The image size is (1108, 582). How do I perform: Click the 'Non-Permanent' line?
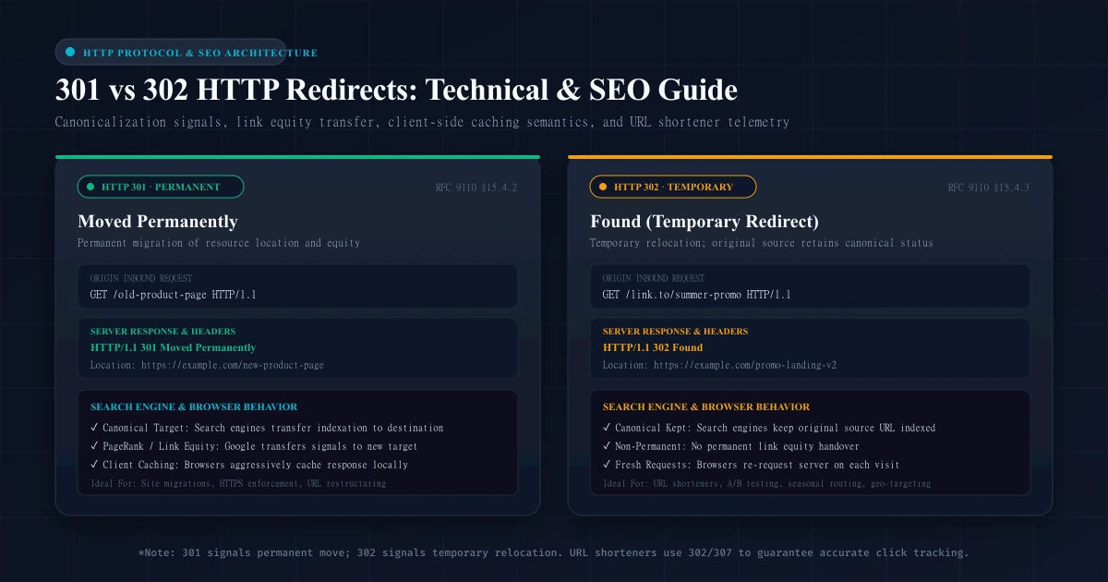tap(731, 446)
